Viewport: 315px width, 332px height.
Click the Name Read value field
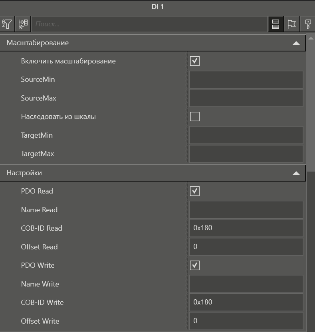(x=246, y=209)
